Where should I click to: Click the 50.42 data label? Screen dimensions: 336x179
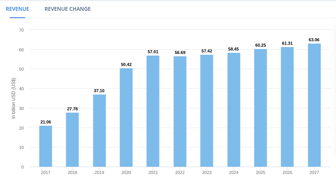pyautogui.click(x=126, y=64)
